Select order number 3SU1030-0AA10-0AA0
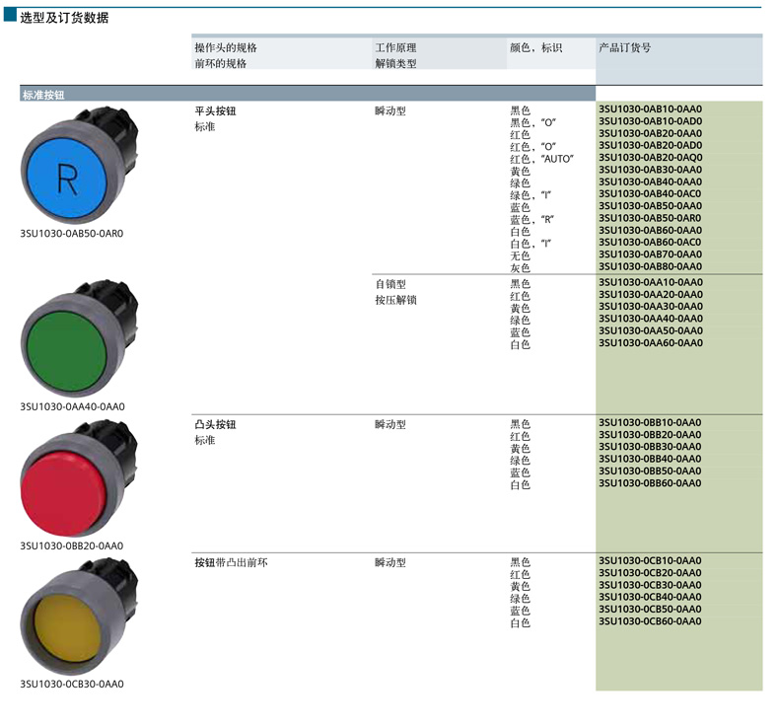 coord(650,282)
